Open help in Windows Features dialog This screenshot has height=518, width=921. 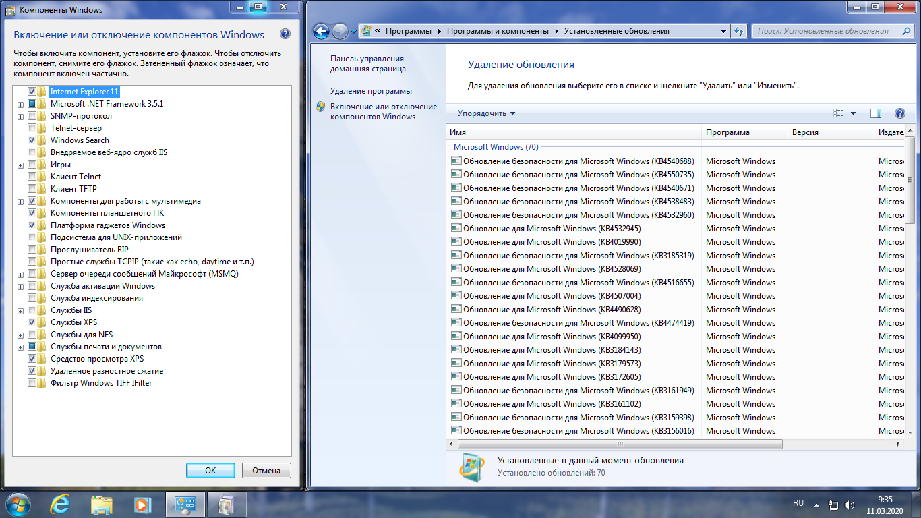(x=285, y=34)
